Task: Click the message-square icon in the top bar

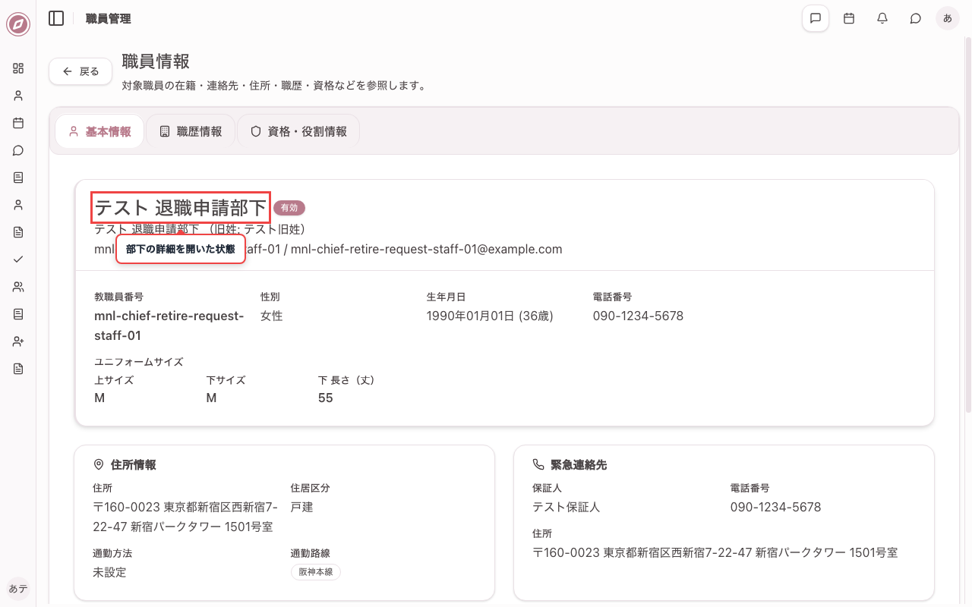Action: click(816, 18)
